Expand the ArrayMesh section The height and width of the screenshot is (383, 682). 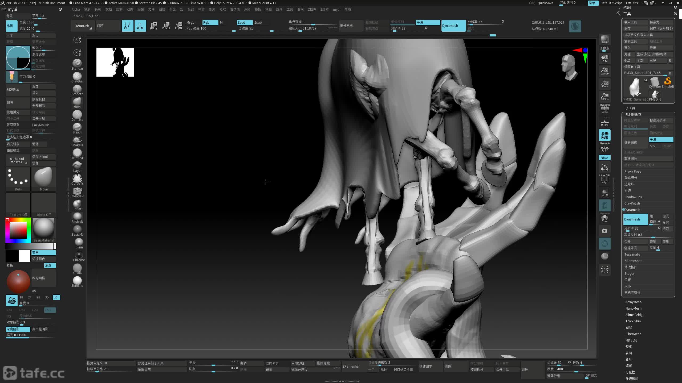pyautogui.click(x=633, y=302)
